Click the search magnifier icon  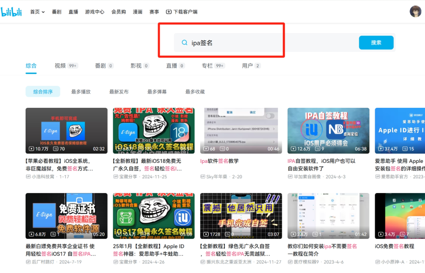[x=184, y=42]
